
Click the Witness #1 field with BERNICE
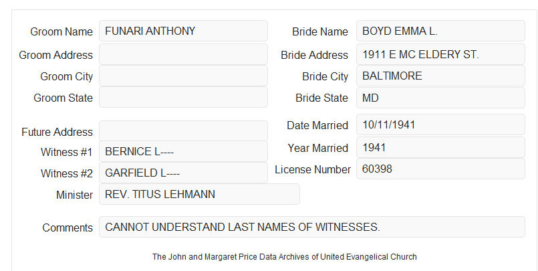pyautogui.click(x=183, y=151)
